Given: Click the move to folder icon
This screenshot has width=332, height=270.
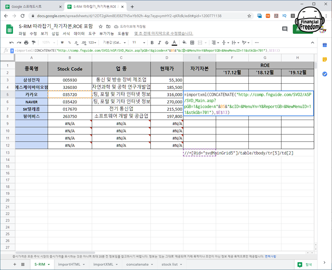Looking at the screenshot, I should [108, 27].
